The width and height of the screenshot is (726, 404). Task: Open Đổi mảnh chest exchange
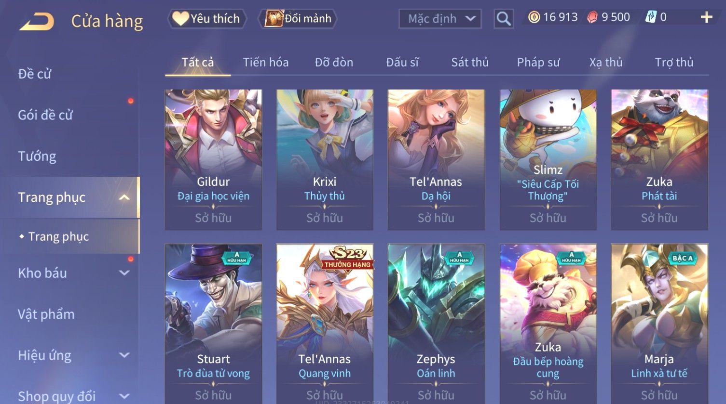point(298,19)
